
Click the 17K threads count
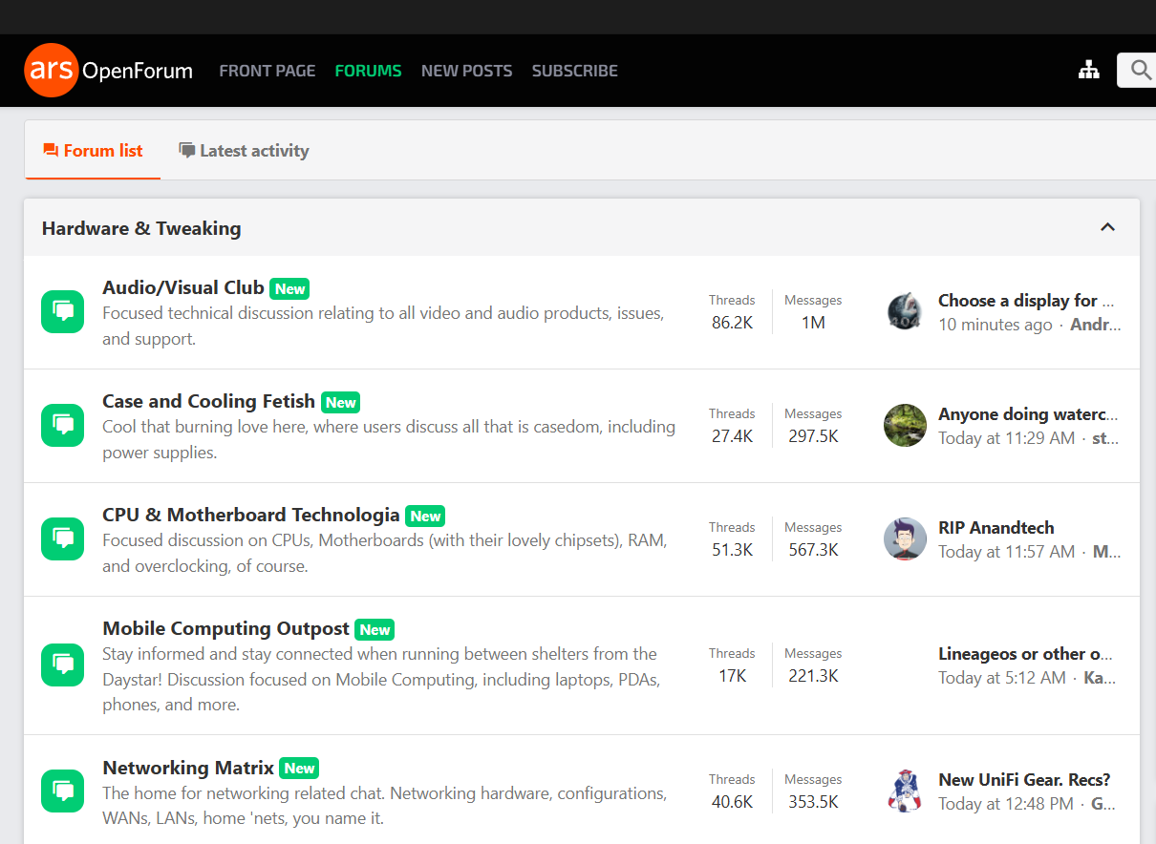pos(732,676)
